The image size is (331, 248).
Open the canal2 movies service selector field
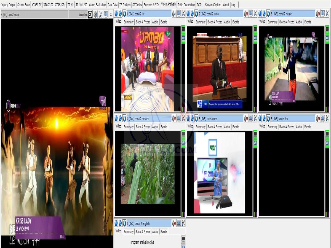[x=149, y=119]
